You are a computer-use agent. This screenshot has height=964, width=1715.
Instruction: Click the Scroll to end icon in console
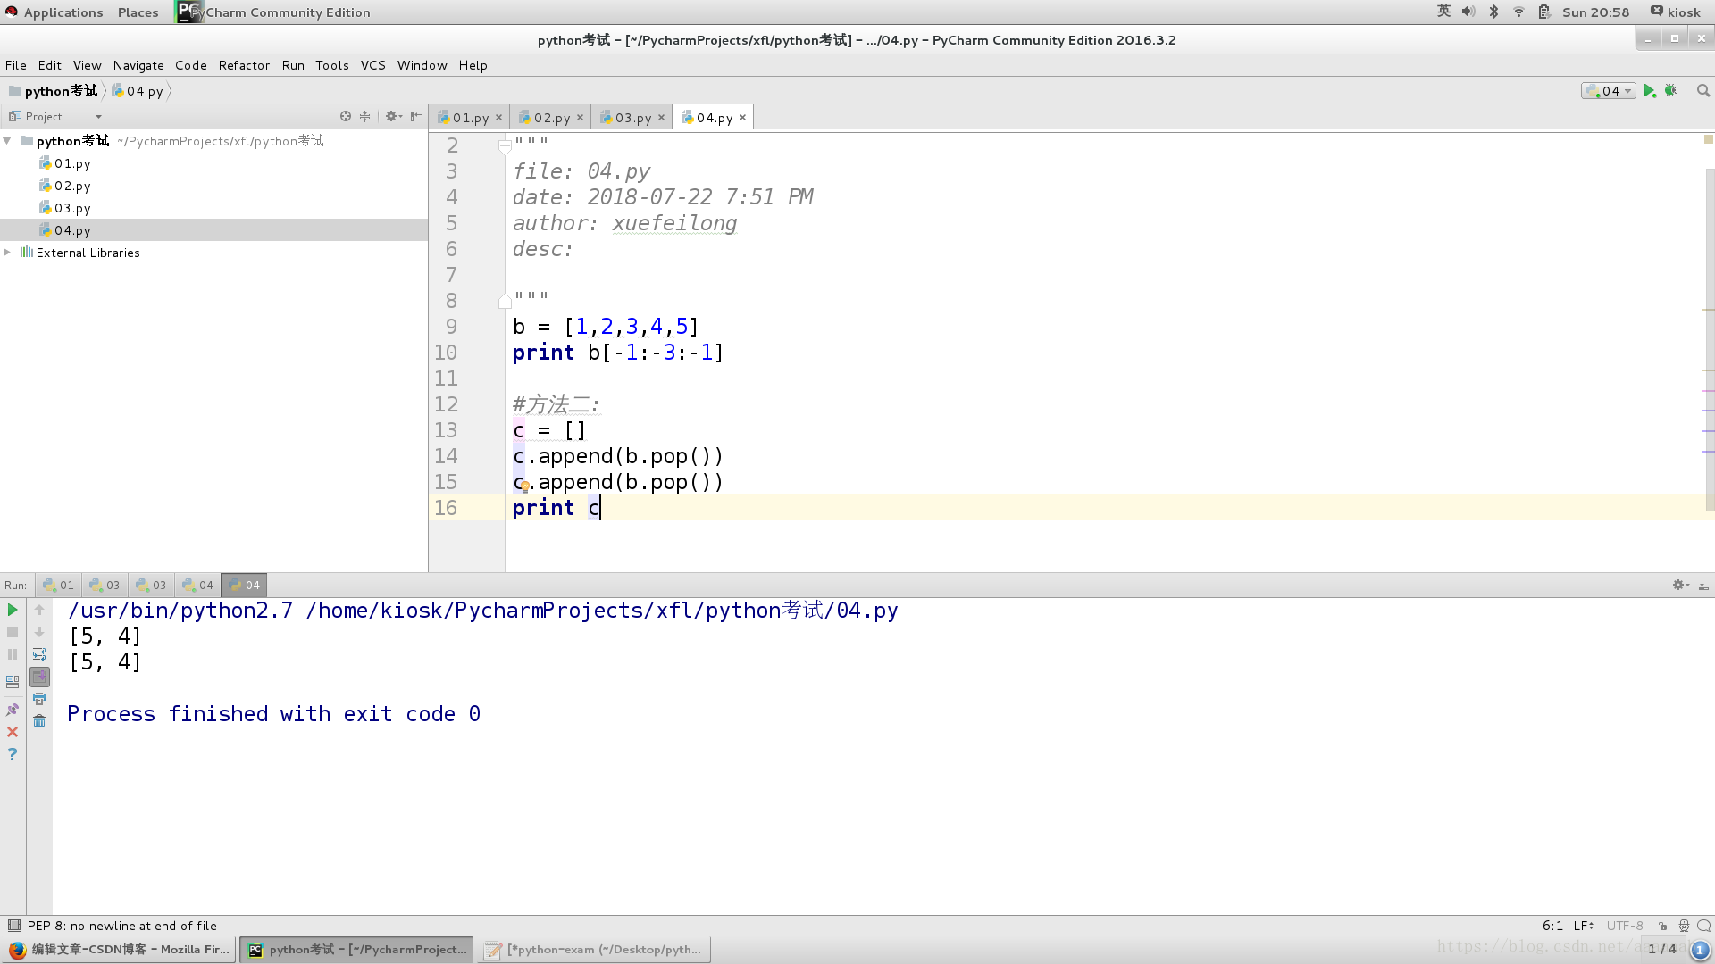[40, 682]
